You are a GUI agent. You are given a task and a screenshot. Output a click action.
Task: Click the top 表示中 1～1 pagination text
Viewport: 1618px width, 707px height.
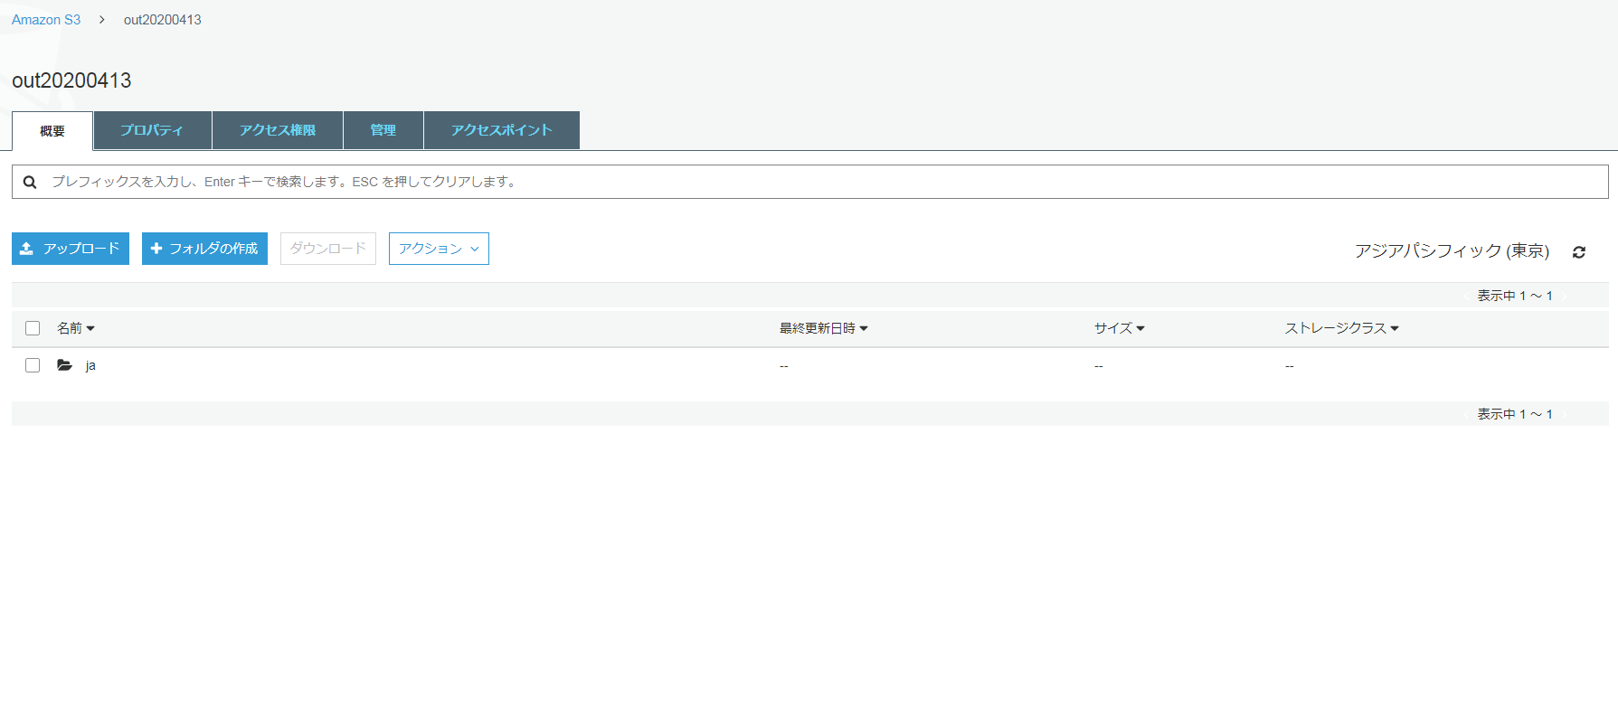(x=1515, y=296)
